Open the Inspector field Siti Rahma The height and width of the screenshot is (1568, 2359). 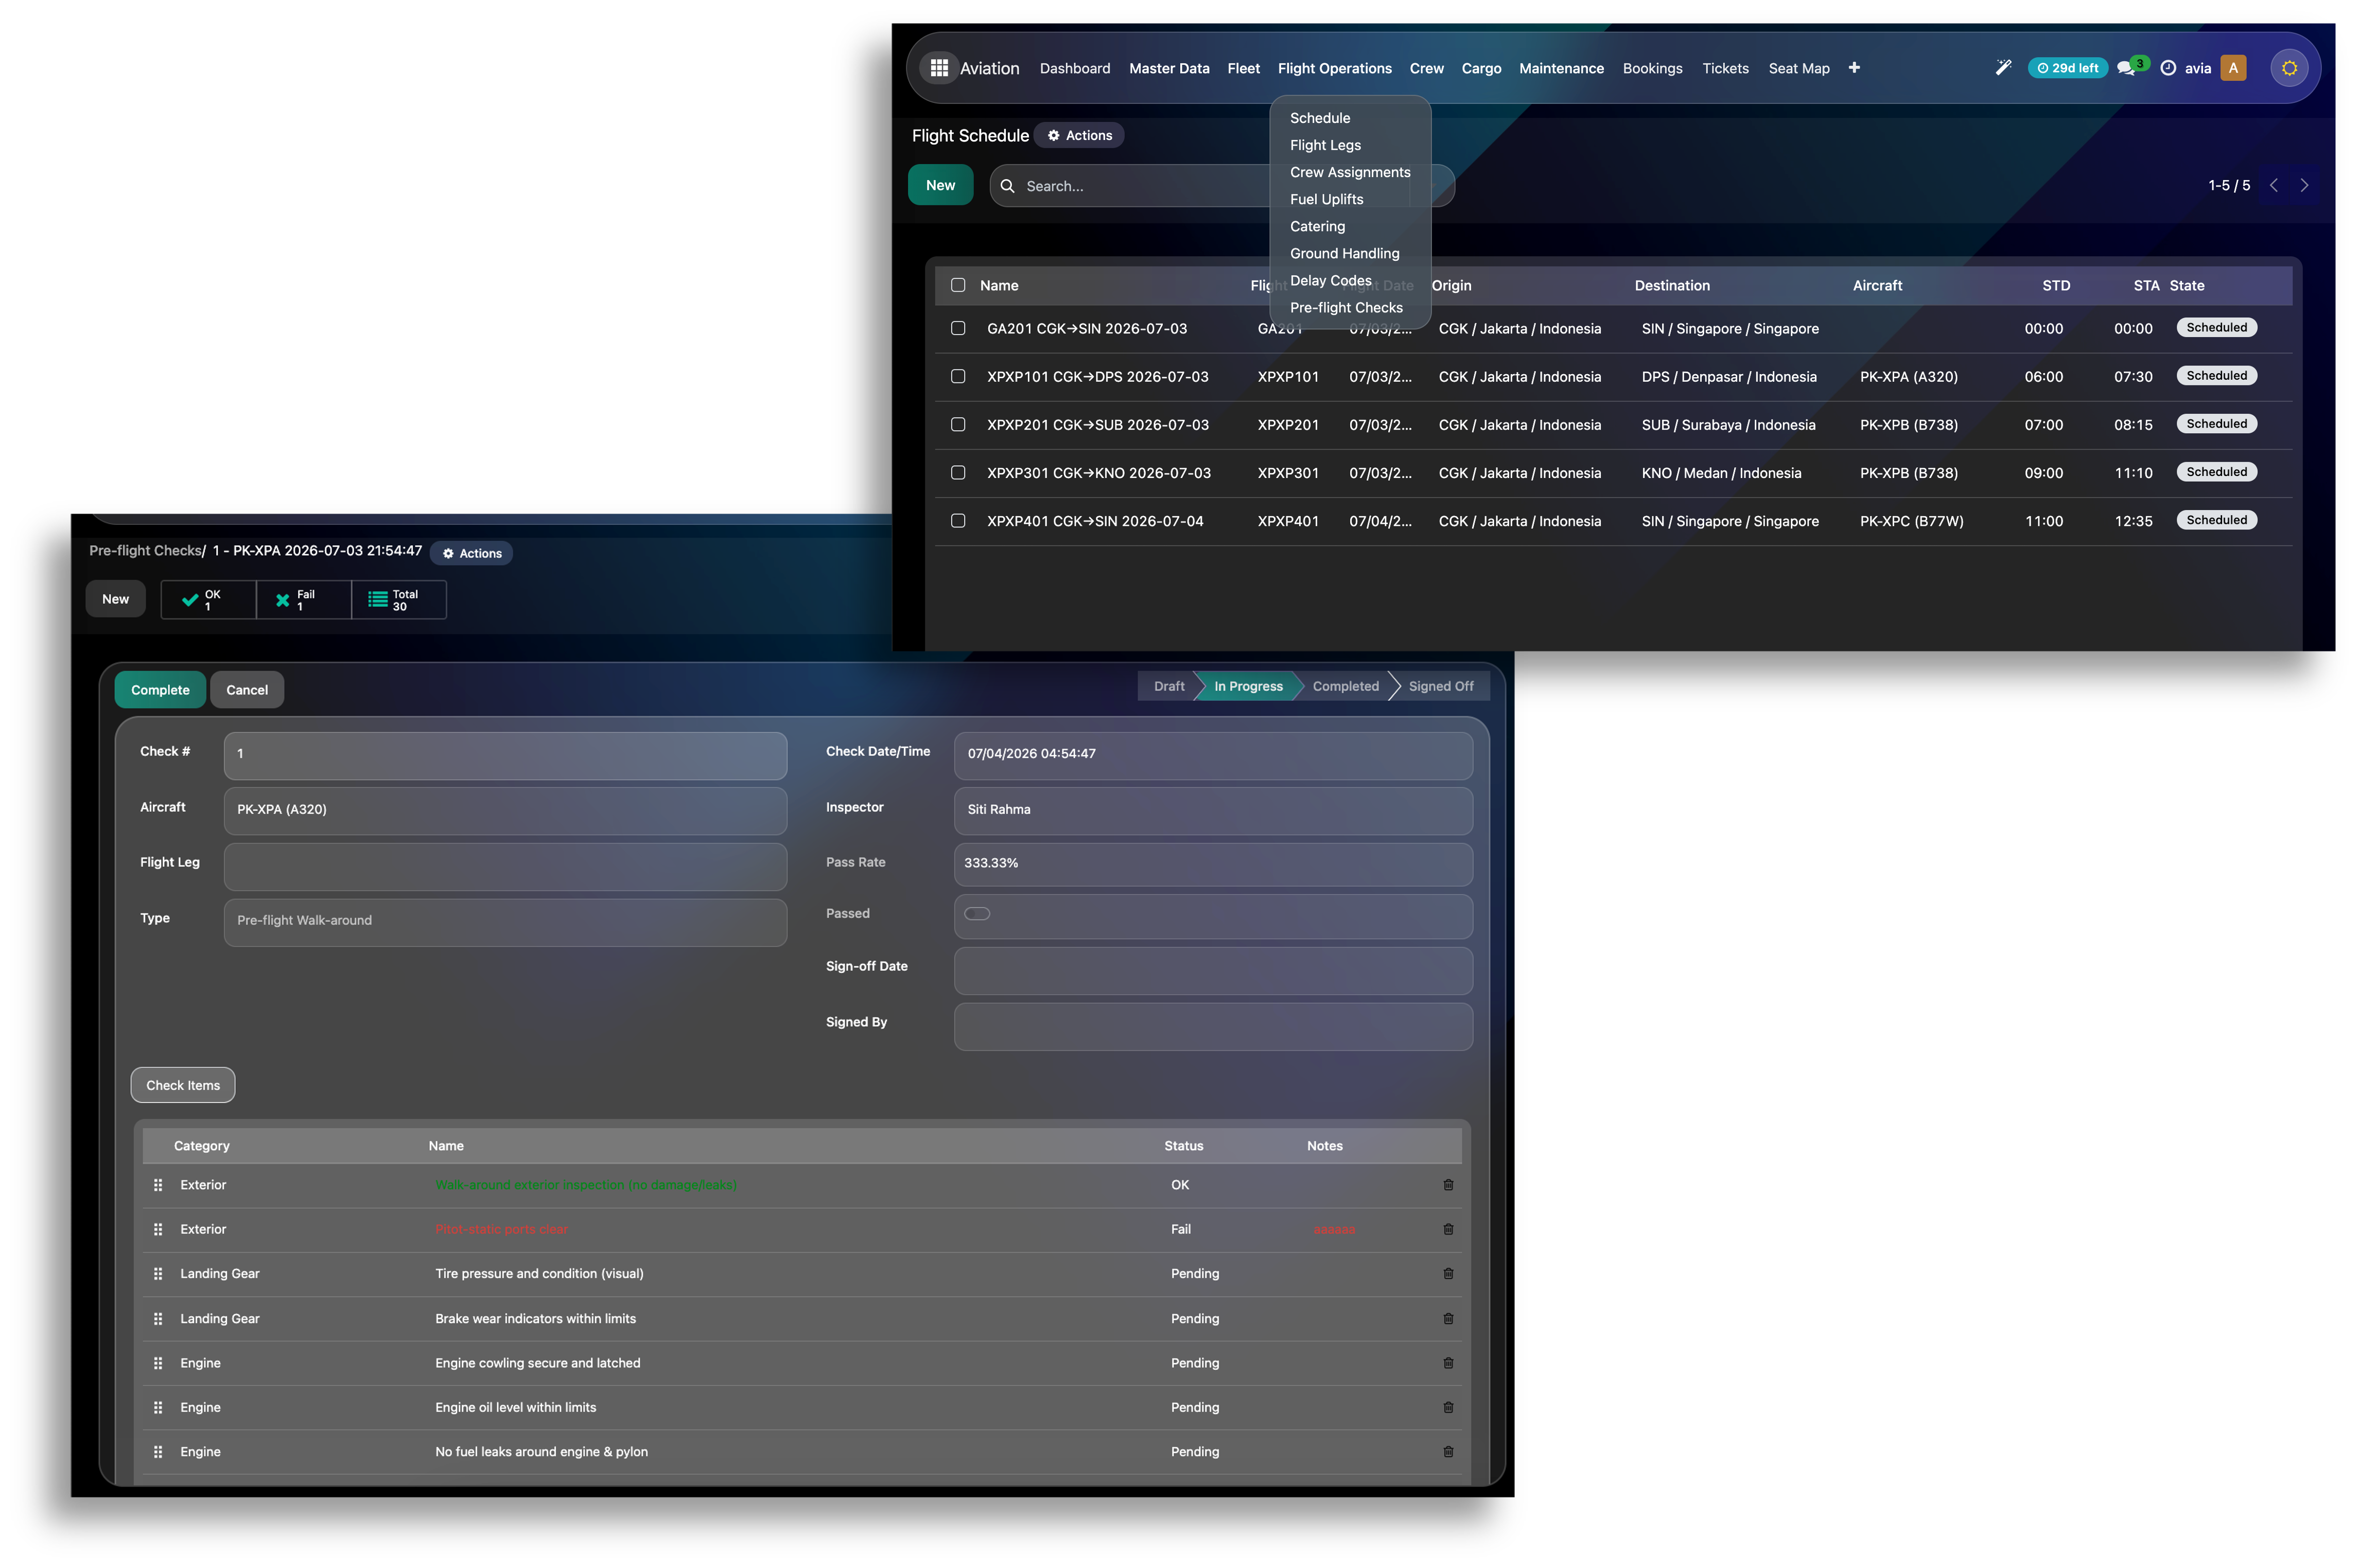coord(1212,810)
